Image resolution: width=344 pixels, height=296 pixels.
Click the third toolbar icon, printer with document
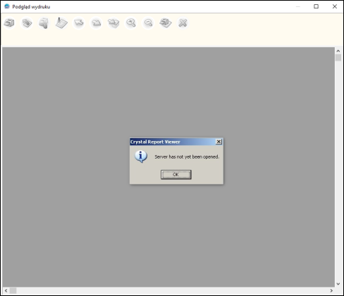[x=44, y=23]
